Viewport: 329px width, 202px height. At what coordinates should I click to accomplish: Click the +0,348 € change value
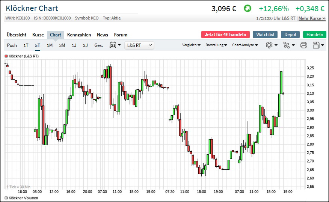pos(310,9)
